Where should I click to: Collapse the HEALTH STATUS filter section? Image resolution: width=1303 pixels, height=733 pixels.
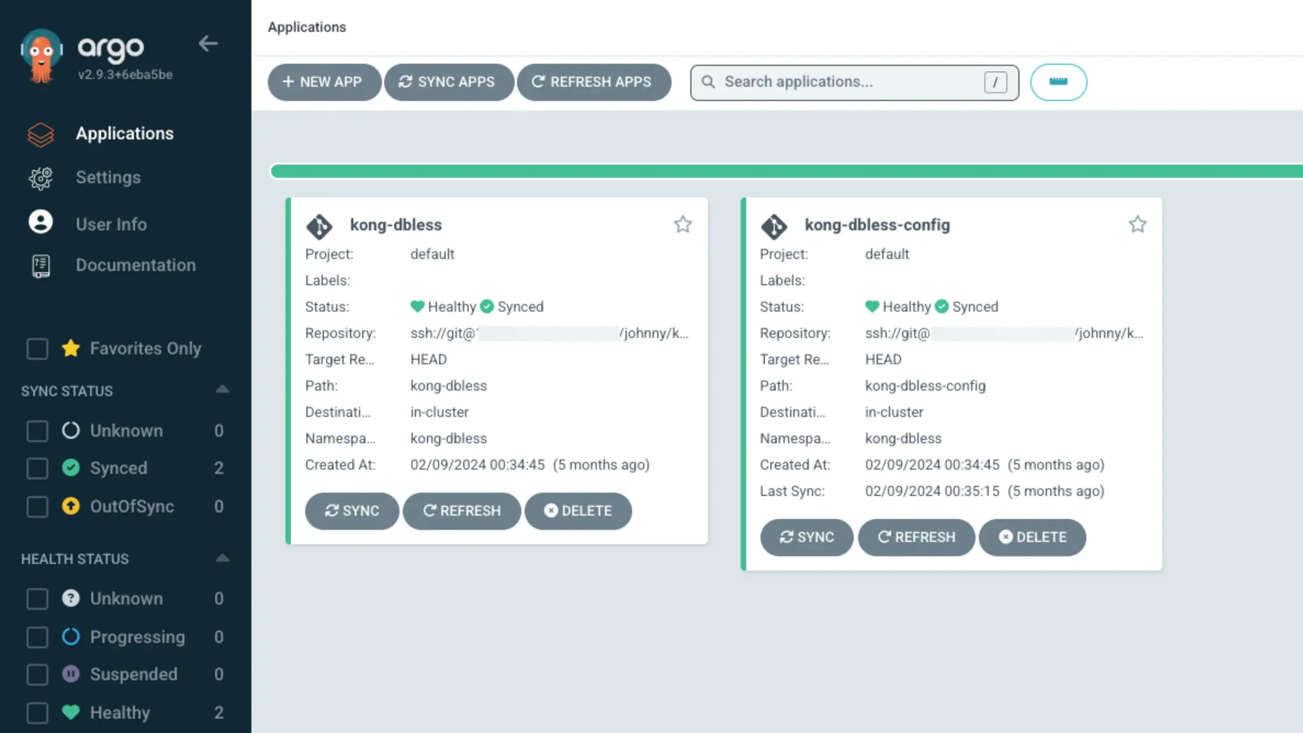[222, 559]
